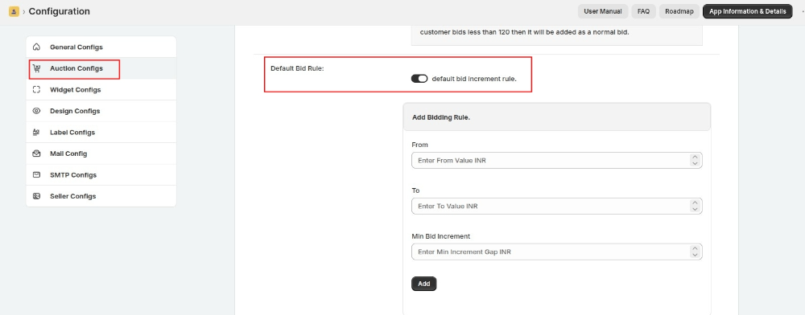The width and height of the screenshot is (805, 315).
Task: Toggle the default bid increment rule switch
Action: click(419, 79)
